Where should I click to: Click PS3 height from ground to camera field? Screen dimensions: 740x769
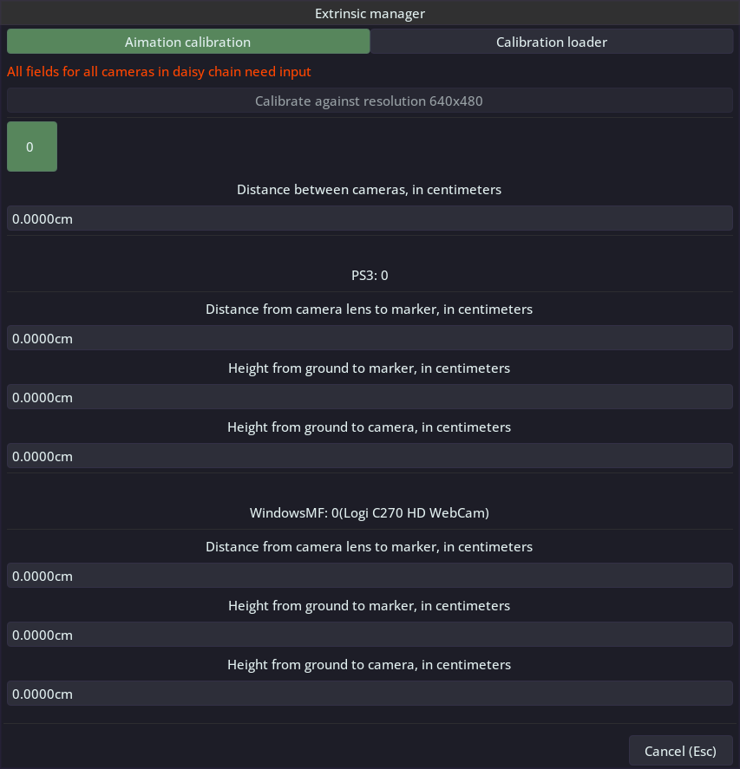[x=370, y=456]
